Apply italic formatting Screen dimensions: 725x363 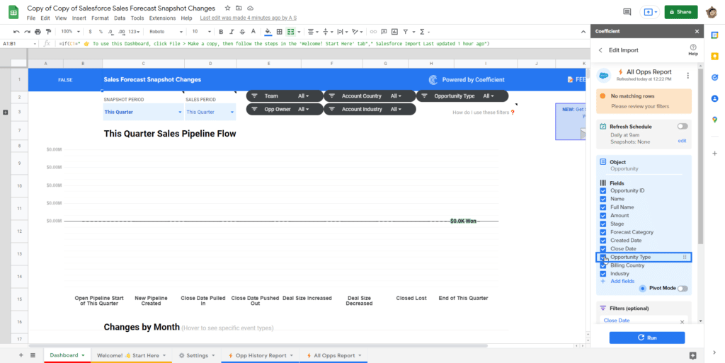click(232, 32)
